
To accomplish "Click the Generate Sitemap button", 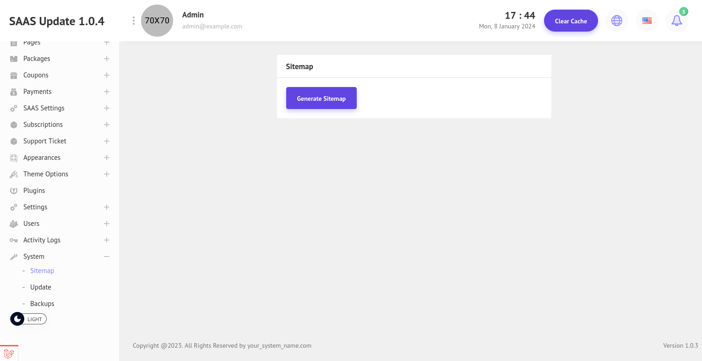I will pyautogui.click(x=321, y=98).
